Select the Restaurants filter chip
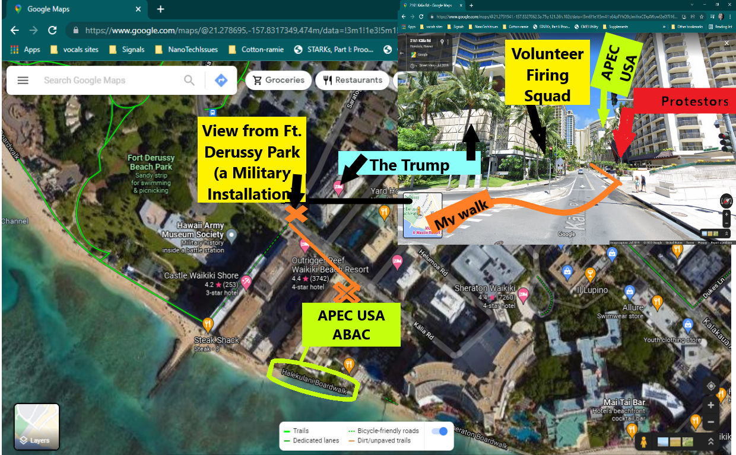Screen dimensions: 736x455 (353, 80)
